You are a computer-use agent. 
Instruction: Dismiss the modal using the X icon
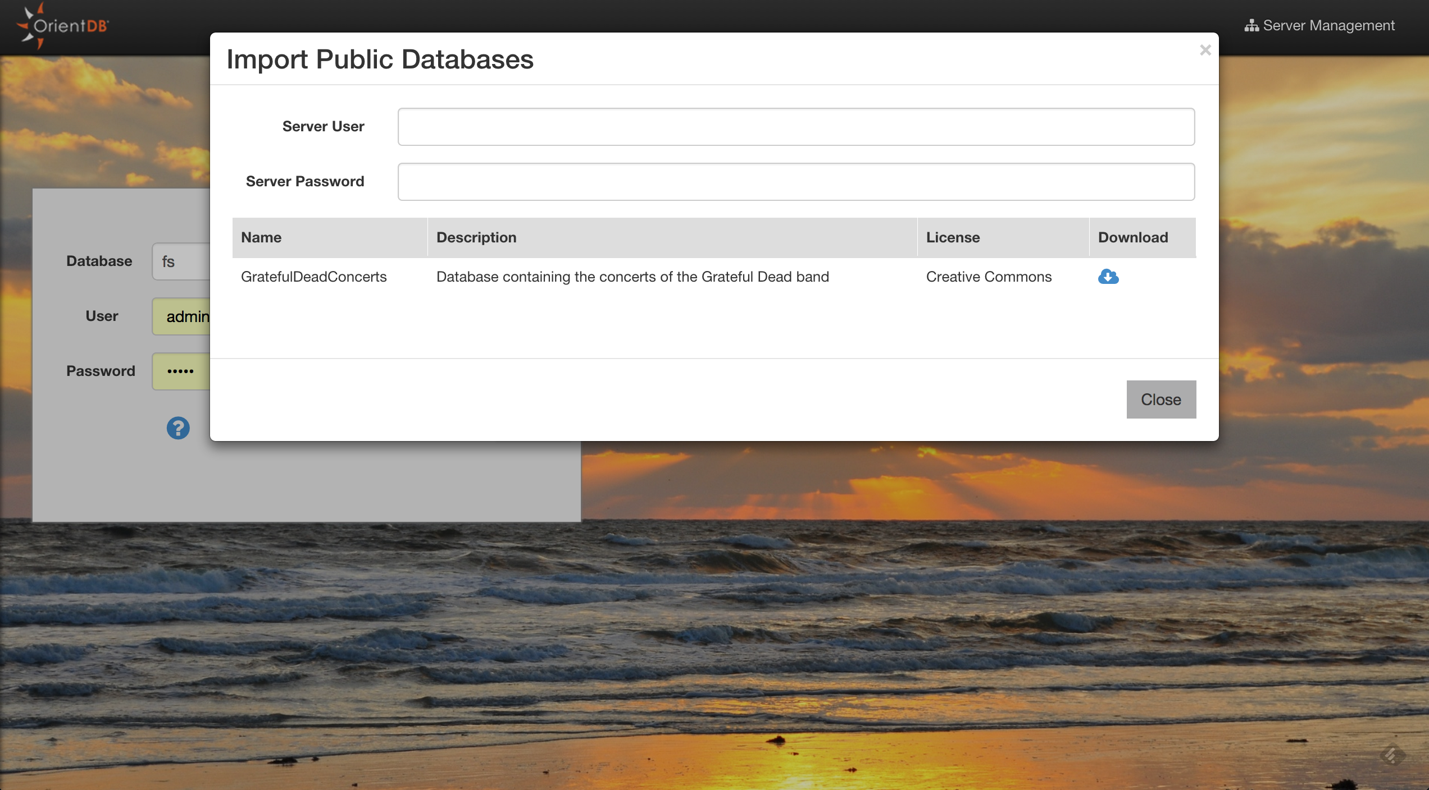pyautogui.click(x=1205, y=50)
